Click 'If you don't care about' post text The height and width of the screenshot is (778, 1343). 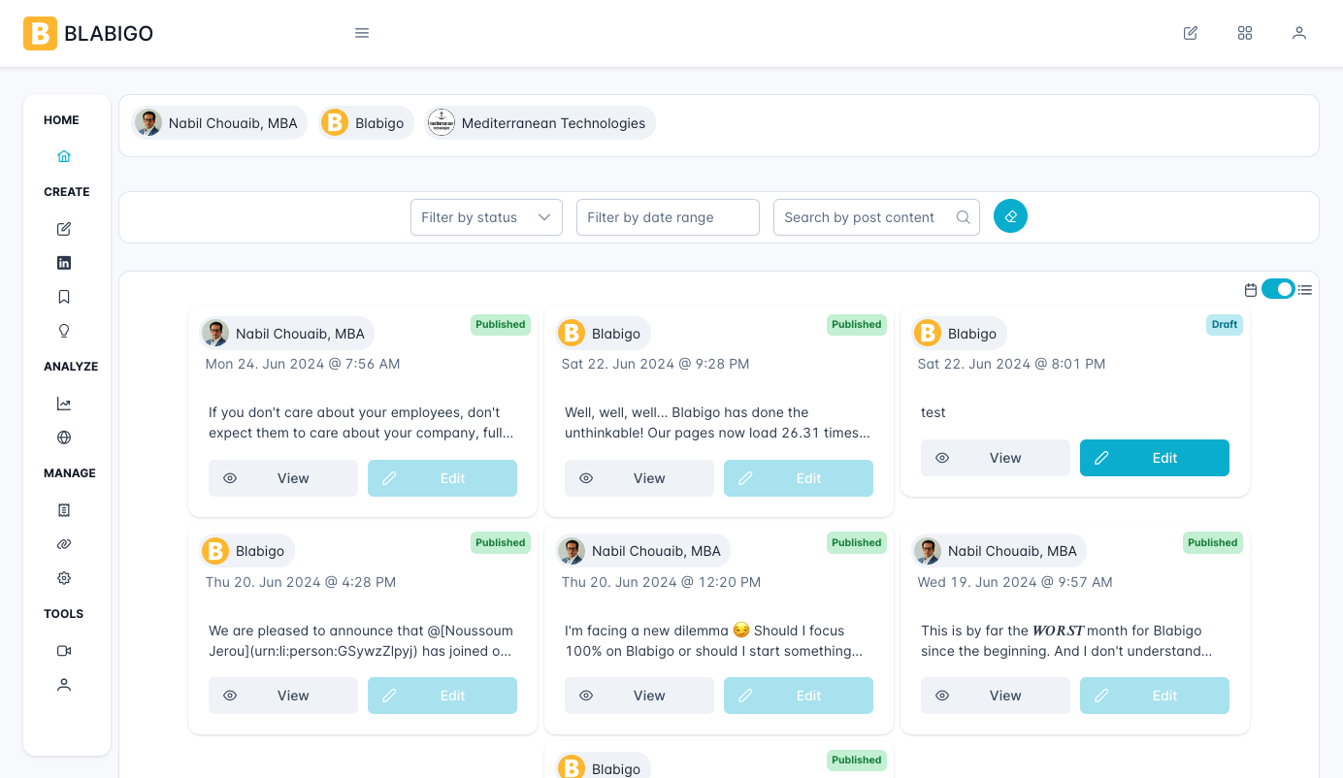tap(361, 423)
